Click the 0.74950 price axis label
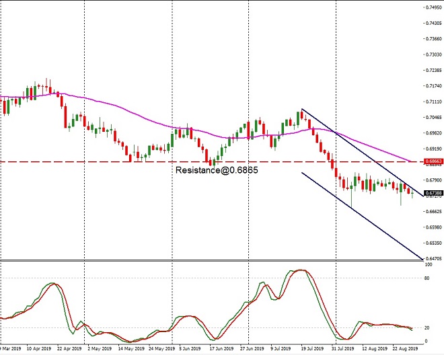This screenshot has height=355, width=444. [x=434, y=7]
